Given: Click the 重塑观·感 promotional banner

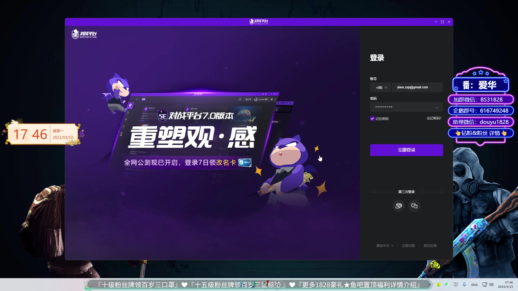Looking at the screenshot, I should pos(193,137).
